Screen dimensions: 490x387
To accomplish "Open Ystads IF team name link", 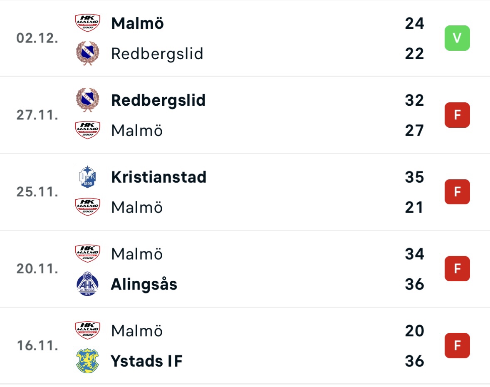I will (146, 361).
